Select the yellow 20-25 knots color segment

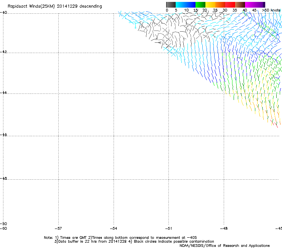pyautogui.click(x=210, y=5)
